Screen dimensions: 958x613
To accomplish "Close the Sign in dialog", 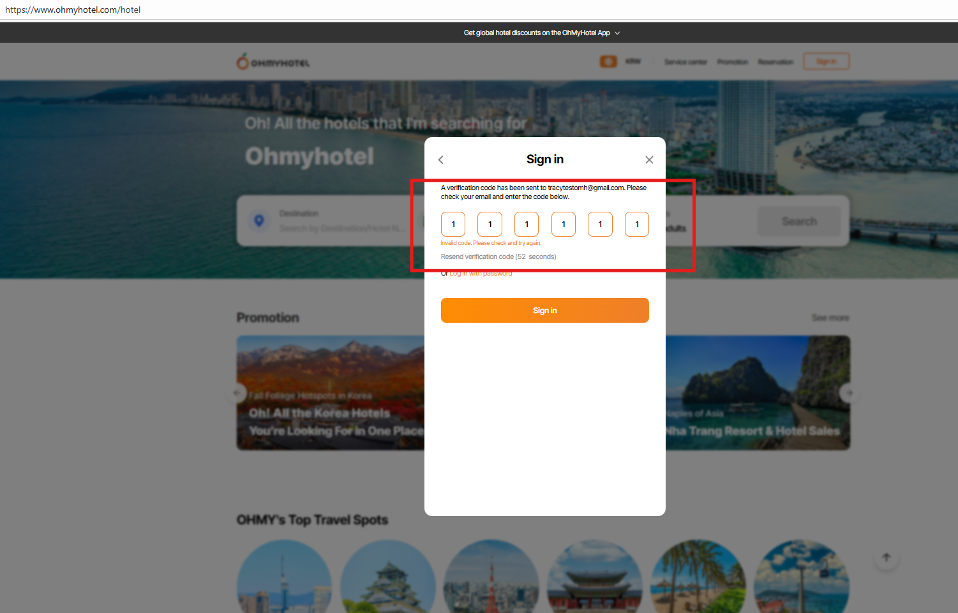I will [x=649, y=159].
